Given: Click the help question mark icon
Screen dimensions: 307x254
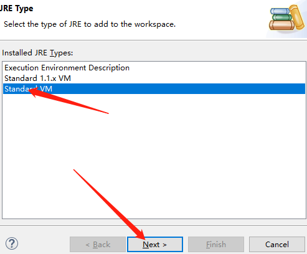Looking at the screenshot, I should (x=12, y=243).
